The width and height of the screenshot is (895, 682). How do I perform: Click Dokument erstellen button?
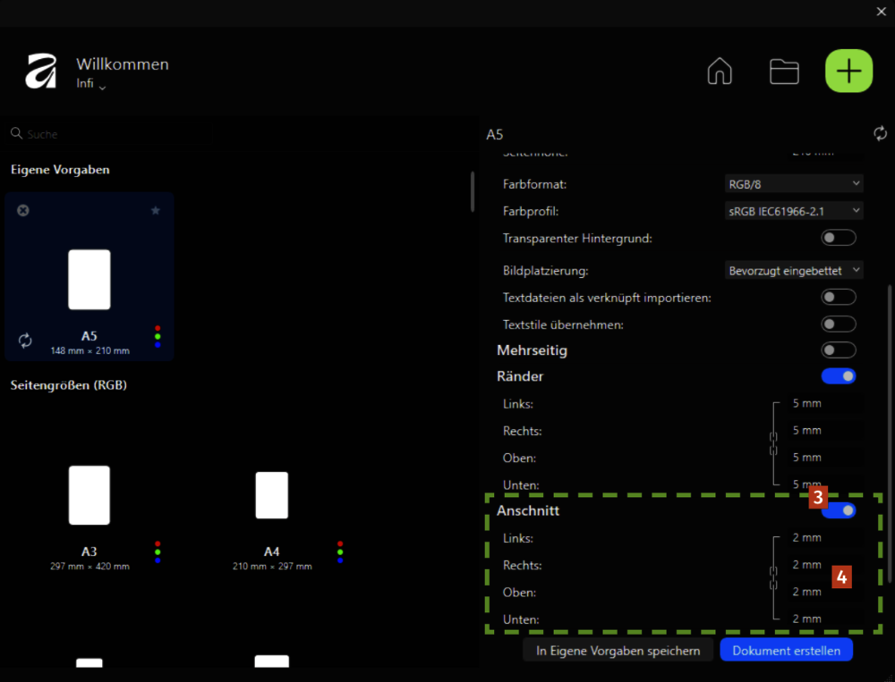click(x=786, y=651)
